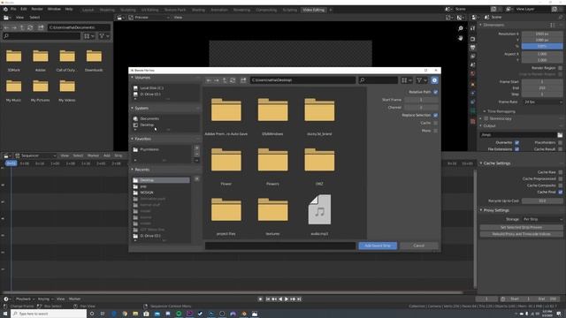This screenshot has width=566, height=318.
Task: Jump to last frame playback control
Action: tap(299, 299)
